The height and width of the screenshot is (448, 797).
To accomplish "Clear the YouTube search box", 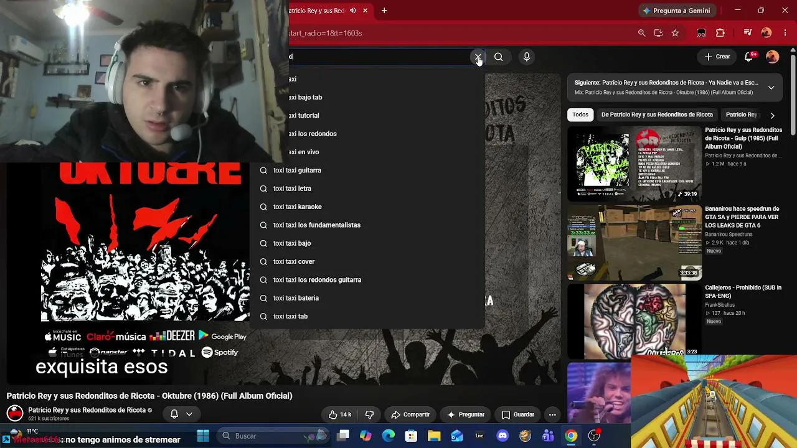I will click(x=478, y=57).
